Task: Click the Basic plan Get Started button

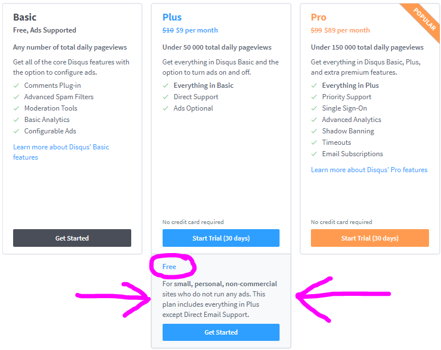Action: [x=72, y=238]
